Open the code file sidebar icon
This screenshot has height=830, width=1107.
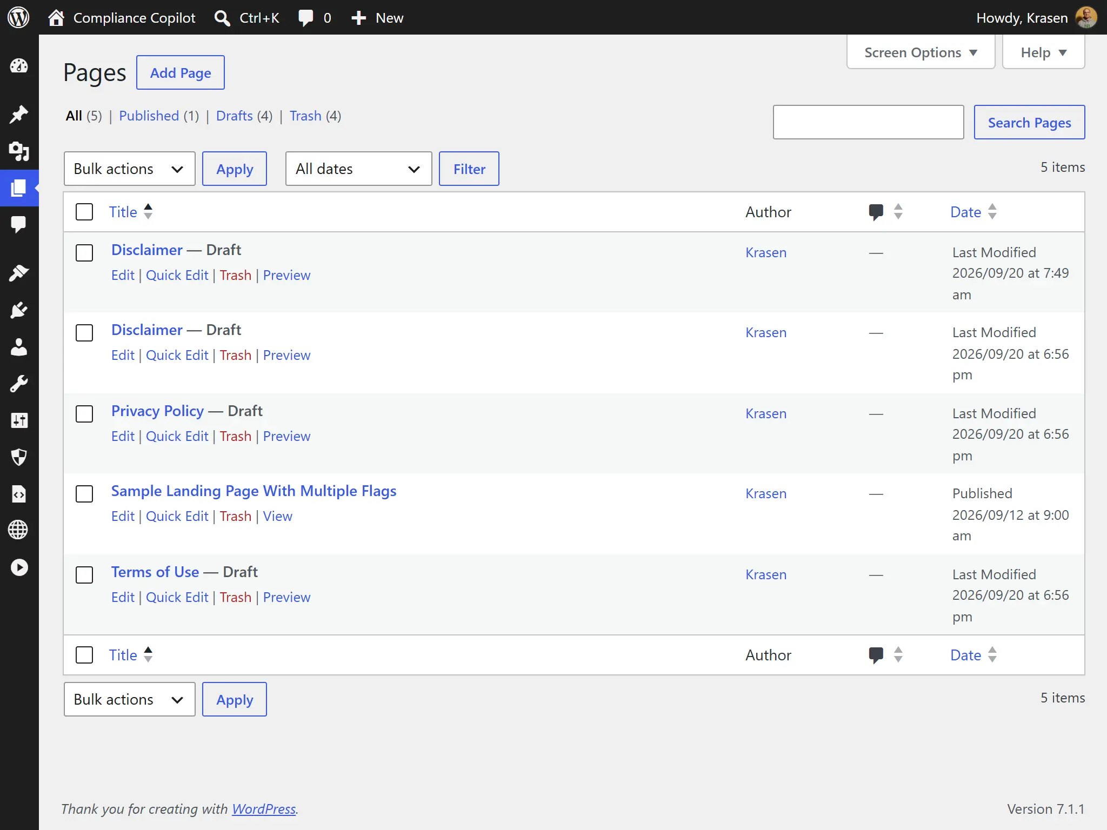pos(19,494)
